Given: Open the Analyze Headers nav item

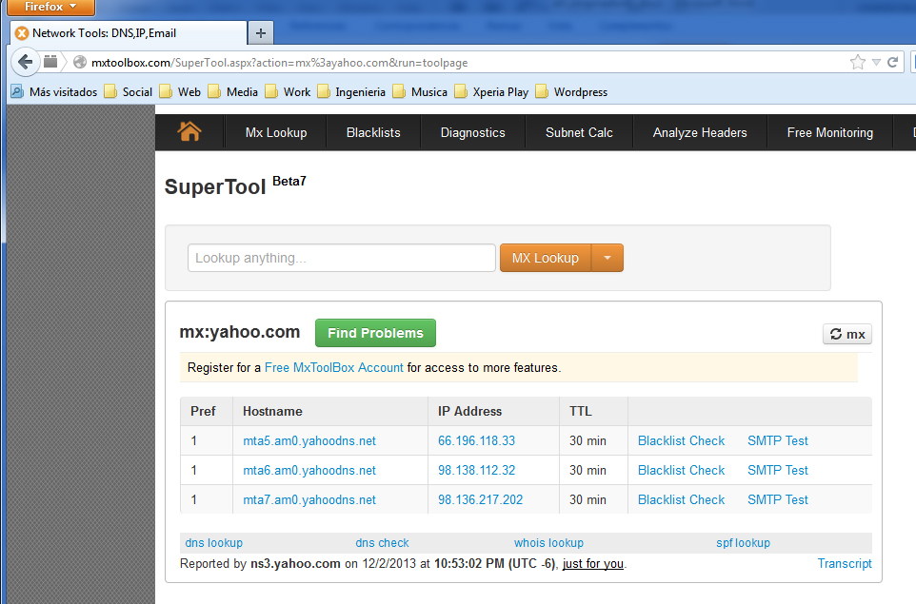Looking at the screenshot, I should click(700, 132).
